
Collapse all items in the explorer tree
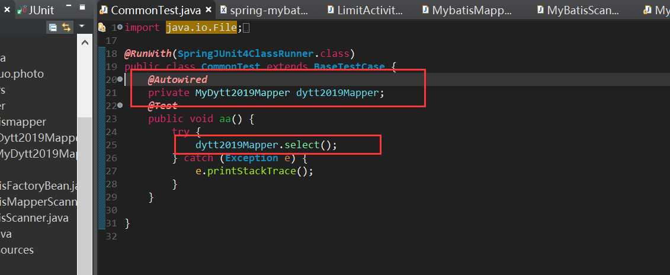click(53, 28)
